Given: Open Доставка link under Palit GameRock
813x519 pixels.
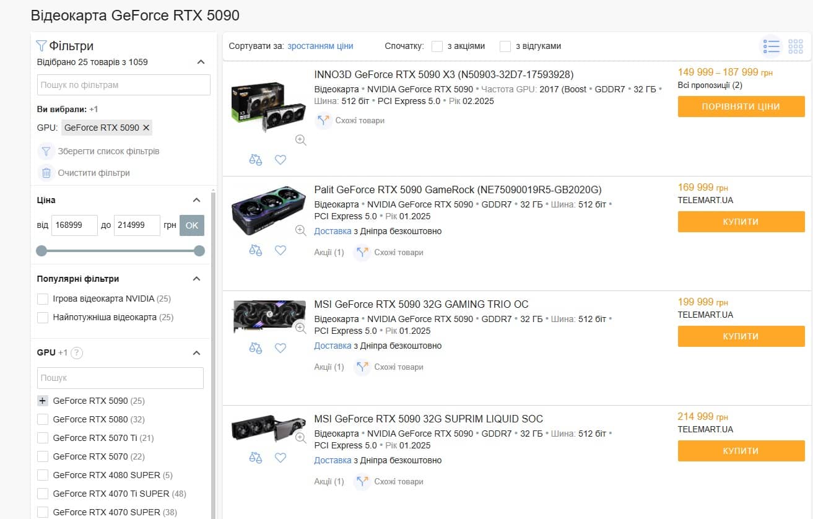Looking at the screenshot, I should tap(333, 231).
